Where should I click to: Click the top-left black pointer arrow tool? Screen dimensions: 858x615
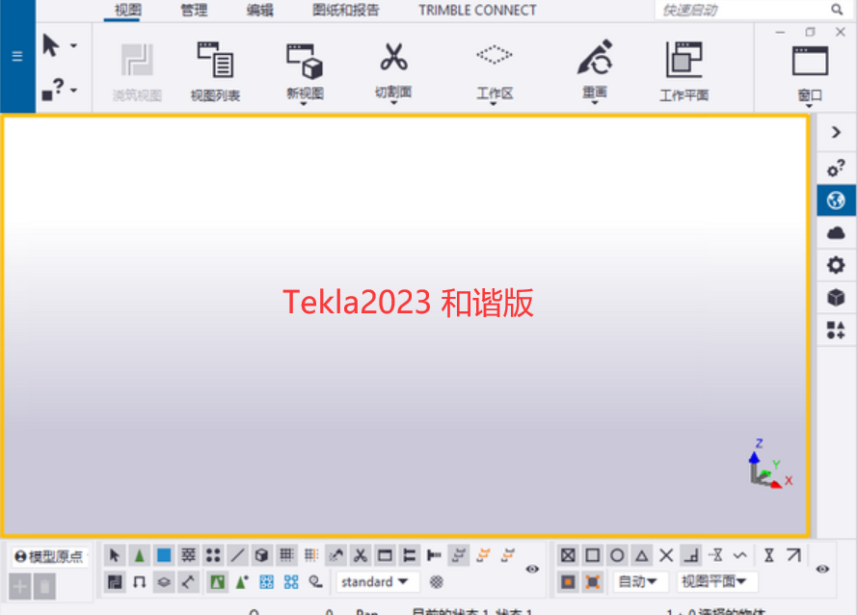[x=51, y=45]
